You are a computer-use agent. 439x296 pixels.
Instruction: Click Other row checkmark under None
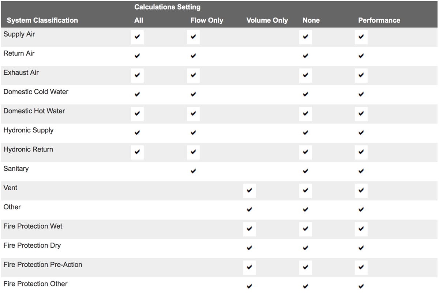[x=305, y=210]
